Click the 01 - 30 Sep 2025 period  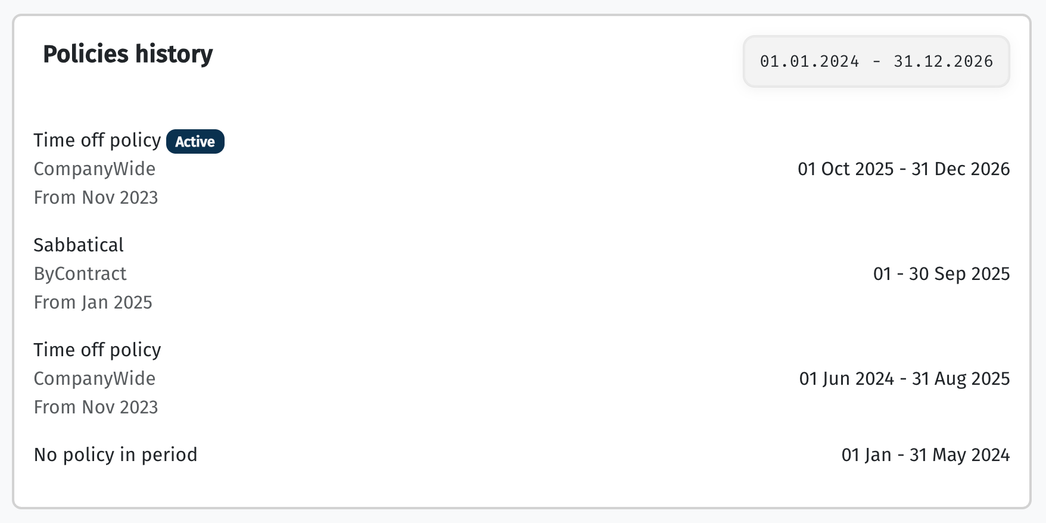point(941,273)
